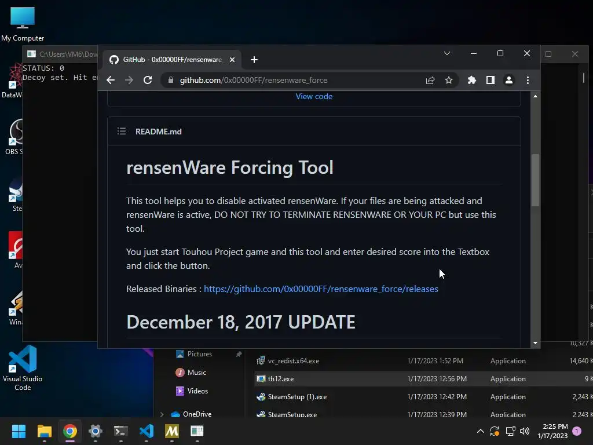Show hidden system tray icons

[x=480, y=431]
